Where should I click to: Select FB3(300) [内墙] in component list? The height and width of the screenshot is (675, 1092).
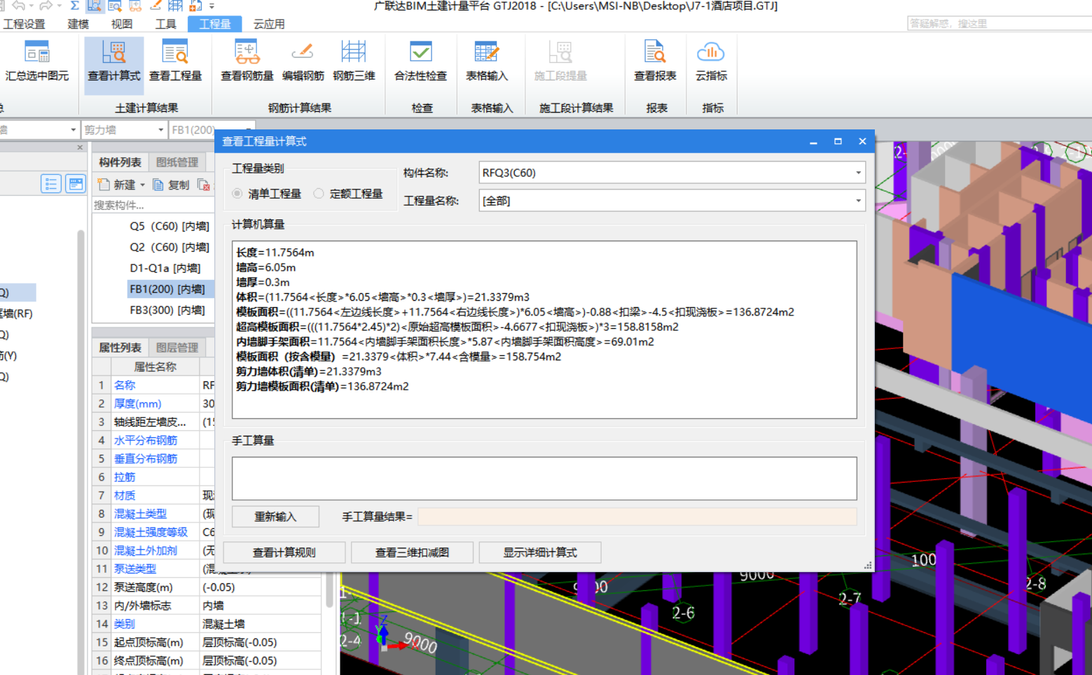(x=167, y=310)
